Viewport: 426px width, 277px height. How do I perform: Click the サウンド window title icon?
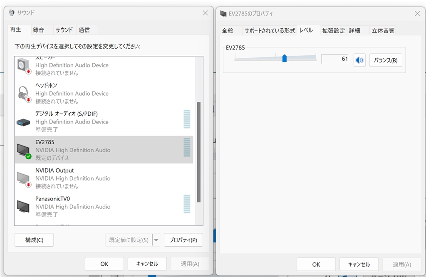(11, 13)
